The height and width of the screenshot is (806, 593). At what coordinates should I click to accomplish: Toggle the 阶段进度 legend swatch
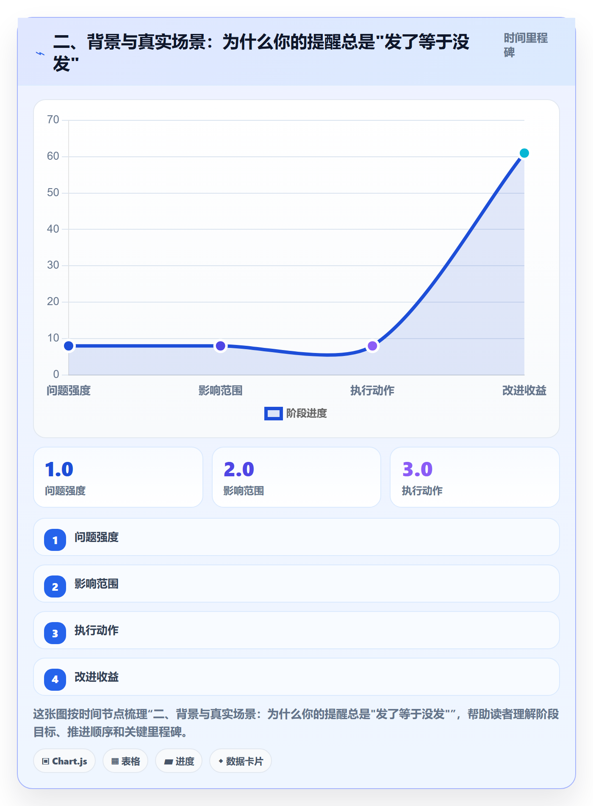coord(273,414)
